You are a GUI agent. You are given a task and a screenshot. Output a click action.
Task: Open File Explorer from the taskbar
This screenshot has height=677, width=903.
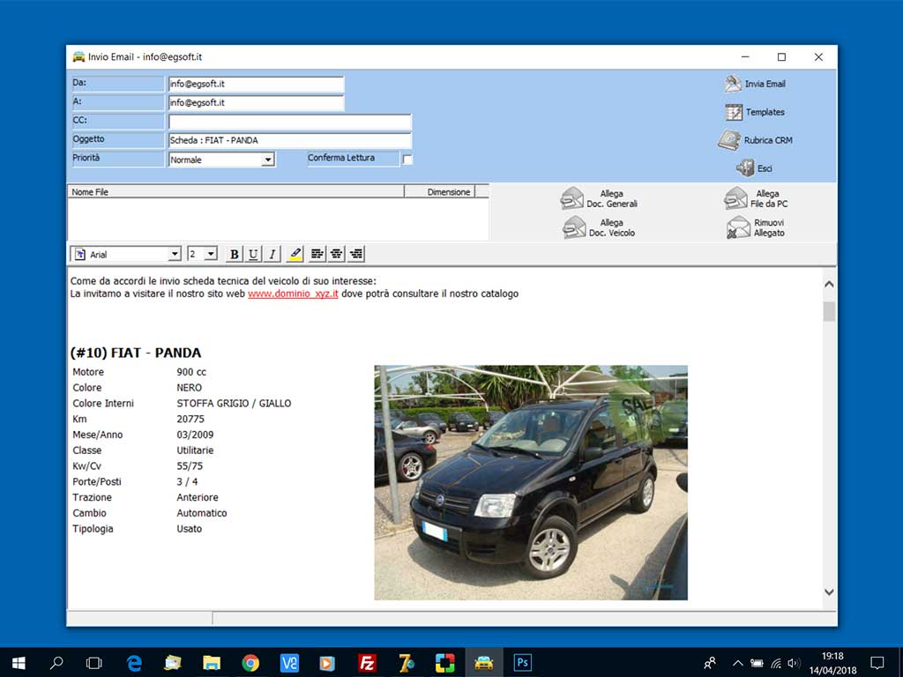[x=212, y=663]
